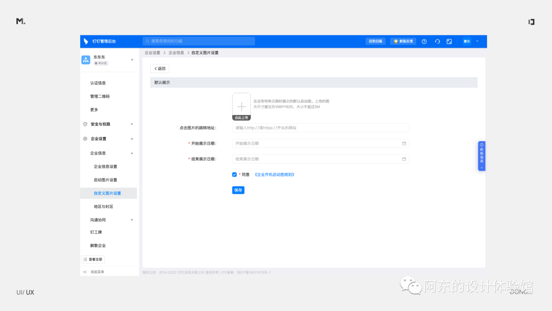Click the 结束展示日期 date field
Screen dimensions: 552x311
coord(320,159)
